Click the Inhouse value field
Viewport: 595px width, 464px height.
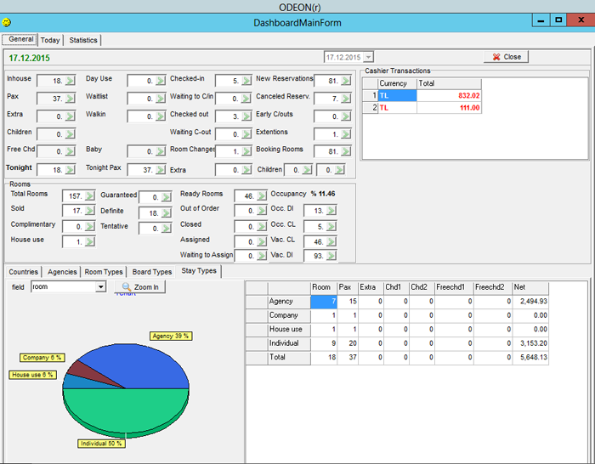[x=51, y=81]
